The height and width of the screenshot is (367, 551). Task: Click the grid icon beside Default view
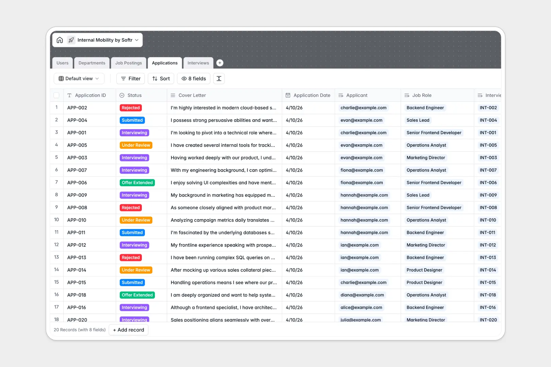coord(61,78)
